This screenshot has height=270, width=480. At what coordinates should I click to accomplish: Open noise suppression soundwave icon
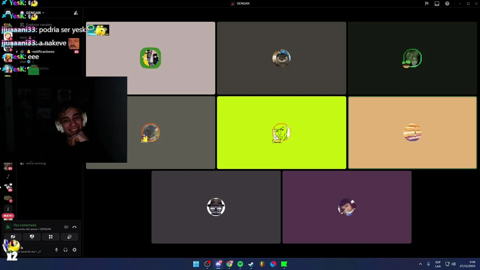coord(66,227)
